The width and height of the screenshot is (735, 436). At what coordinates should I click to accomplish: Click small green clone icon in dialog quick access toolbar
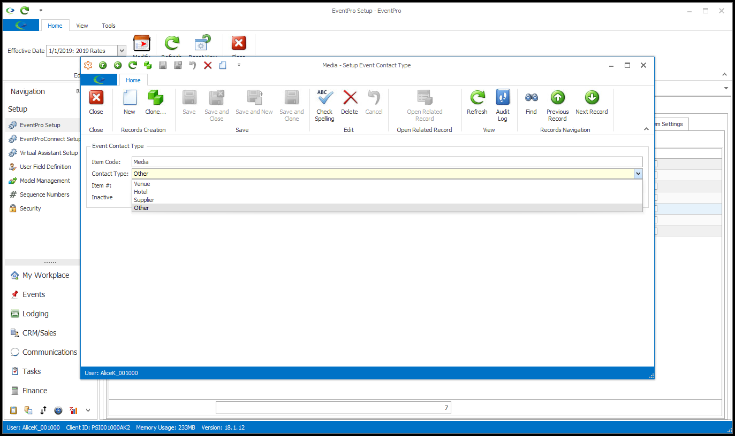(x=148, y=65)
